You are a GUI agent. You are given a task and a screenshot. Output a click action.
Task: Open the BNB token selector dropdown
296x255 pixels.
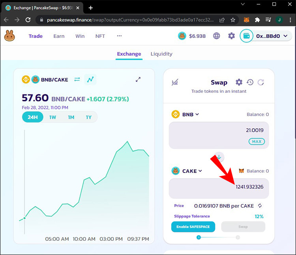coord(185,114)
